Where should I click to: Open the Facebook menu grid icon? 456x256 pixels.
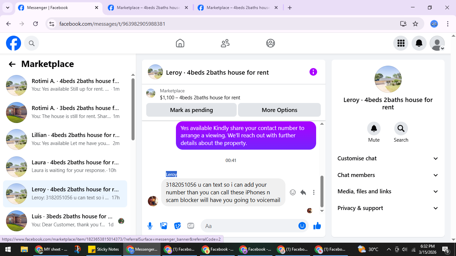(x=401, y=43)
